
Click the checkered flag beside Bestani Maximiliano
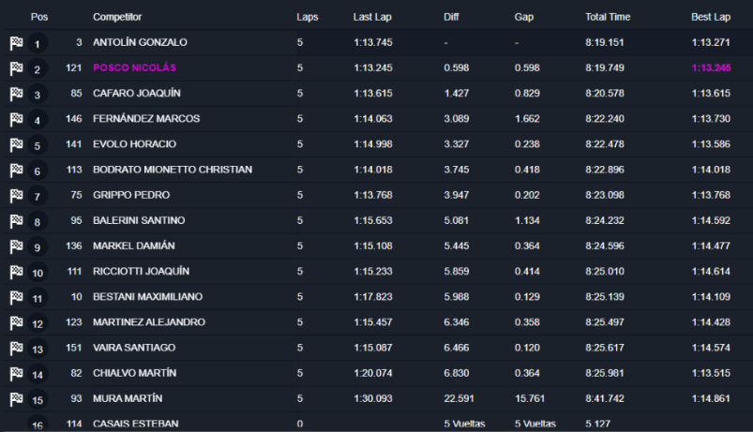pos(16,298)
